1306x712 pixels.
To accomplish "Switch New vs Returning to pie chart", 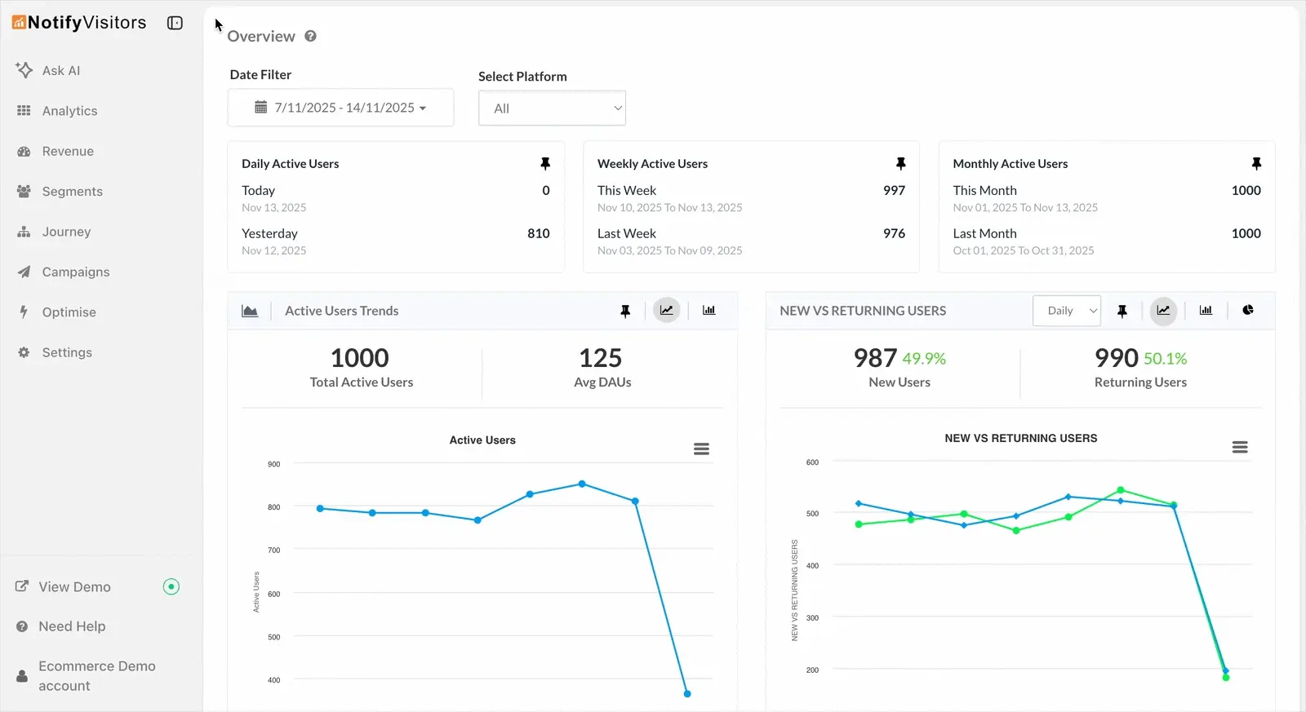I will coord(1248,310).
